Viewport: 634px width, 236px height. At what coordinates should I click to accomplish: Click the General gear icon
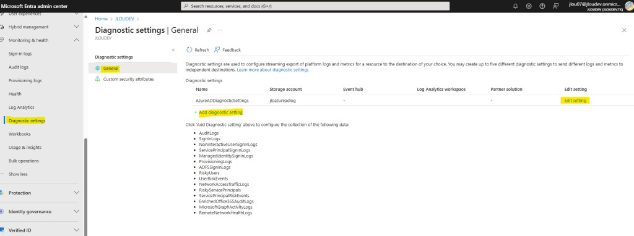(x=97, y=69)
